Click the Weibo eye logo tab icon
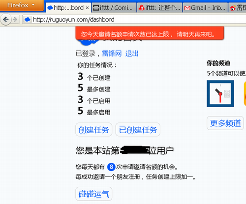This screenshot has height=204, width=246. (x=233, y=8)
